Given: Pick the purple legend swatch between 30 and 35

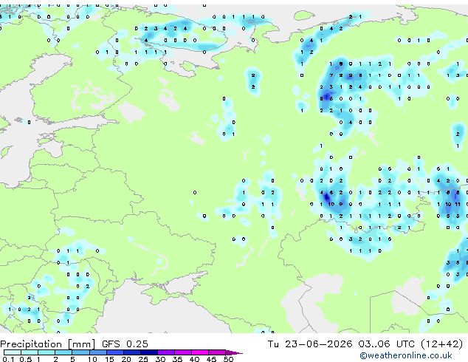Looking at the screenshot, I should pos(166,352).
